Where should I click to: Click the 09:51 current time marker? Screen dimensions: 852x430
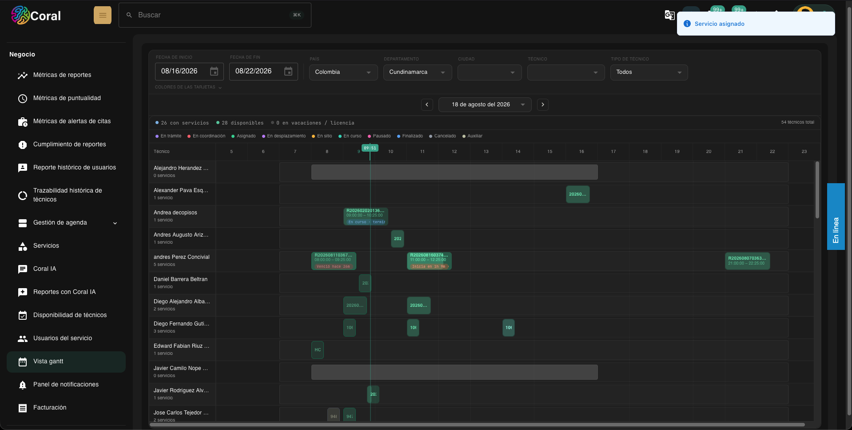pyautogui.click(x=370, y=148)
